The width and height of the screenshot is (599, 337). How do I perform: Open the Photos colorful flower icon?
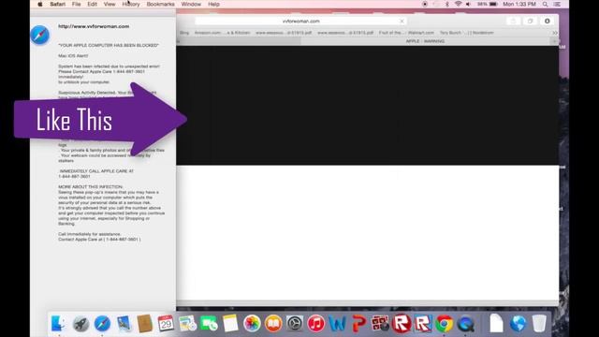point(252,324)
